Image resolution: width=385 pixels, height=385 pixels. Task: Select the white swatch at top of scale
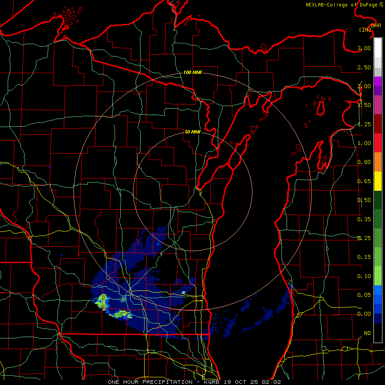coord(378,48)
